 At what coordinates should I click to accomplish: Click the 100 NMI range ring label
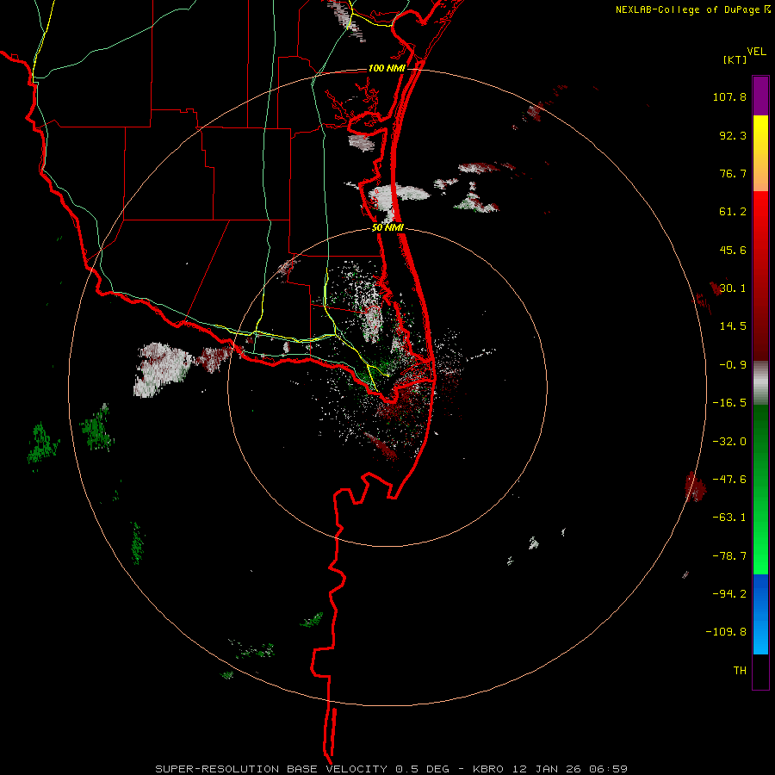click(x=387, y=68)
